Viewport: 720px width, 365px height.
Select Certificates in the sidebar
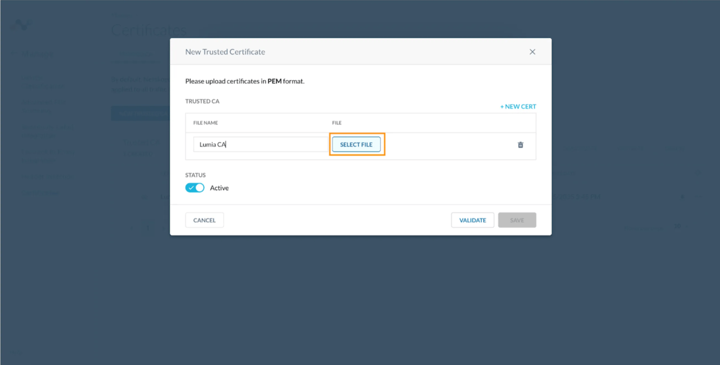click(x=41, y=193)
